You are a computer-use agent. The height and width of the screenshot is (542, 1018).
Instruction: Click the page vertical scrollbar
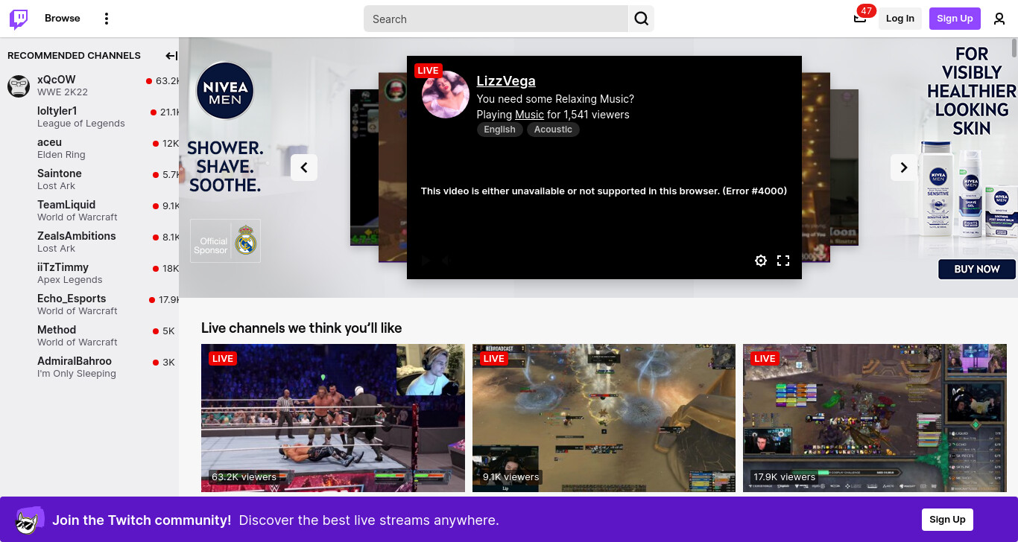click(1014, 47)
